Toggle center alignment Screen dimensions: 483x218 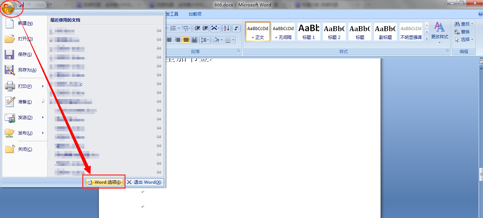[x=169, y=40]
